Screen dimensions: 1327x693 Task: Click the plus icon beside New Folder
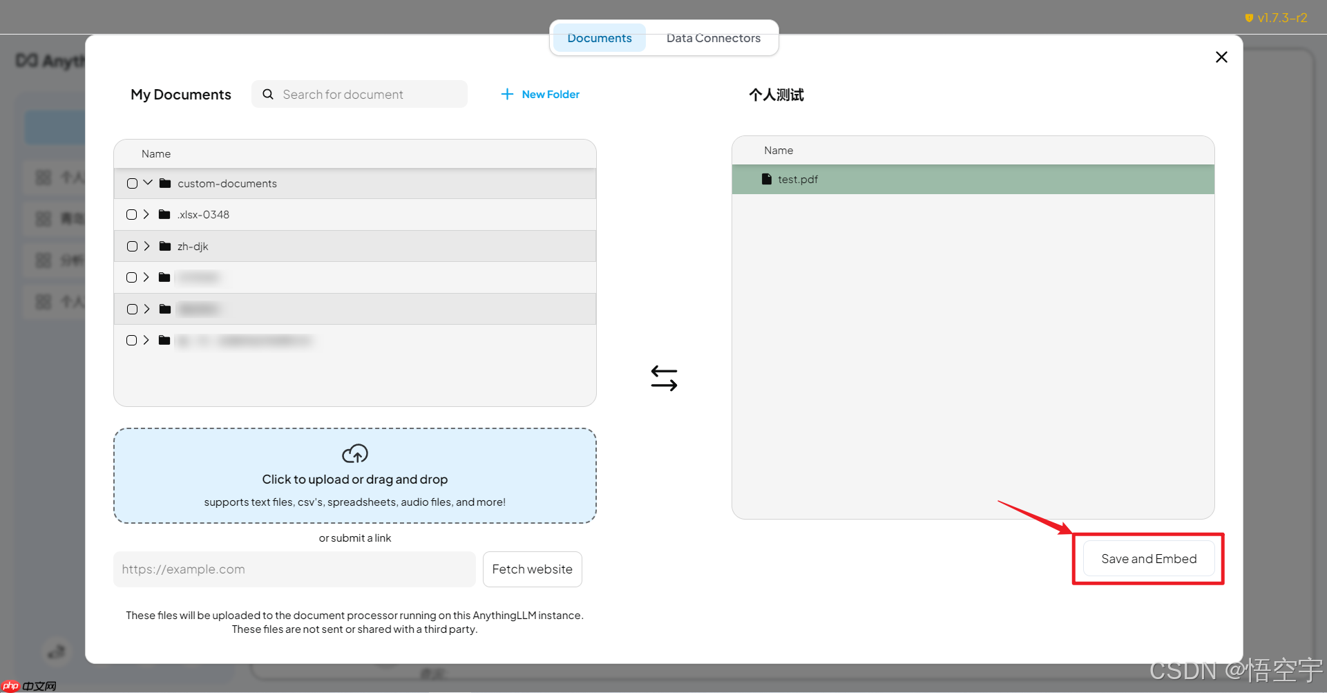(507, 94)
